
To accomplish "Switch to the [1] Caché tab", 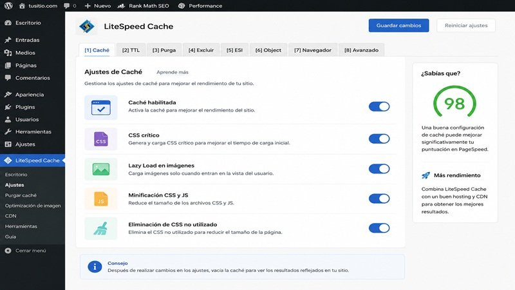I will pyautogui.click(x=97, y=50).
